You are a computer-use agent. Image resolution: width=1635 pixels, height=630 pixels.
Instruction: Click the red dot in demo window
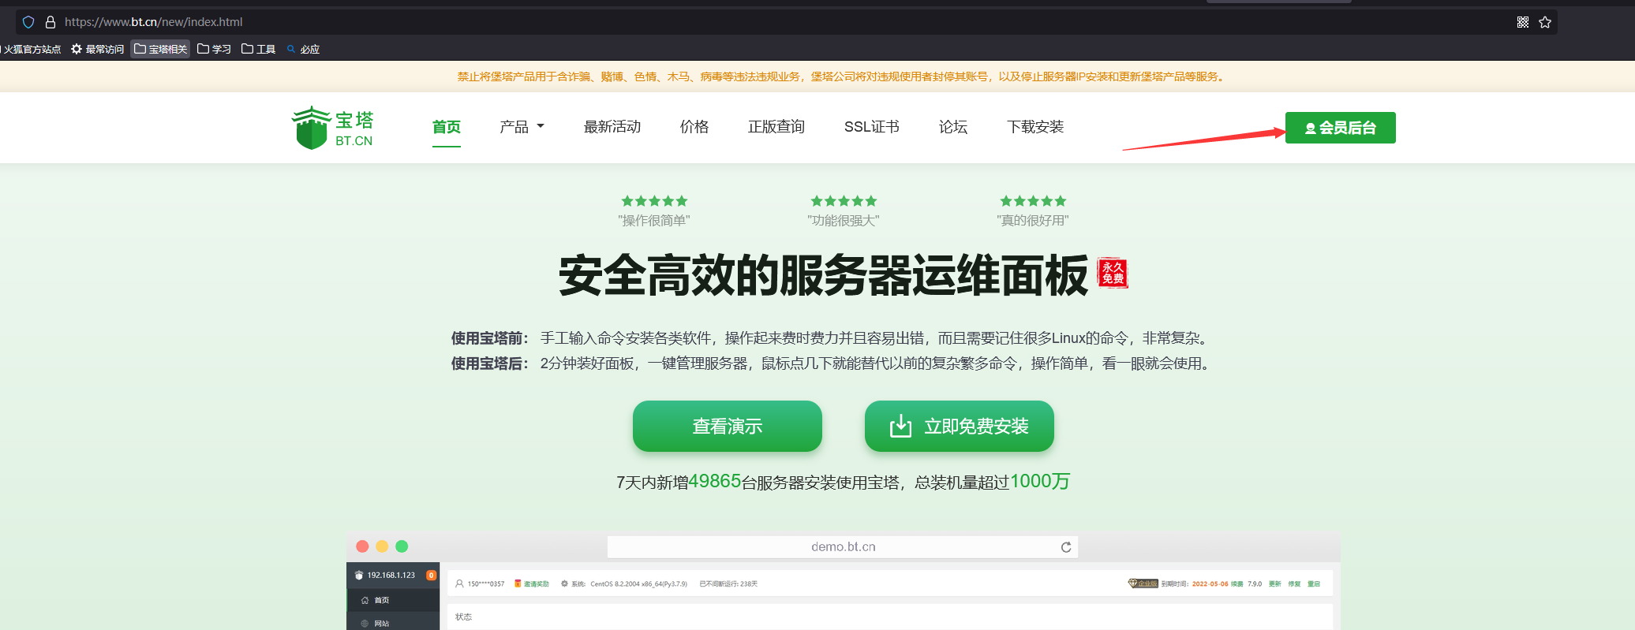(363, 546)
